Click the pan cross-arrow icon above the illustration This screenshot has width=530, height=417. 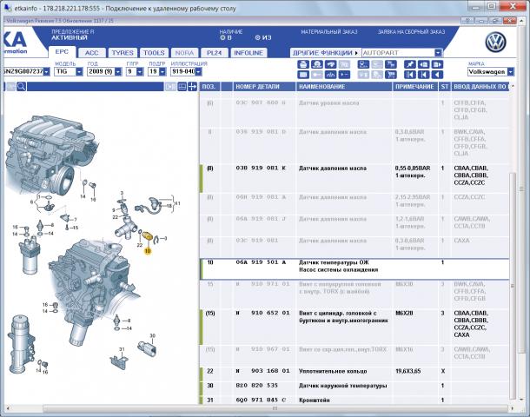click(x=192, y=87)
